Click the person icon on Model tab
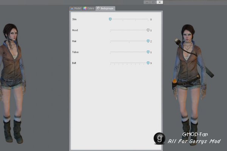 tap(72, 8)
